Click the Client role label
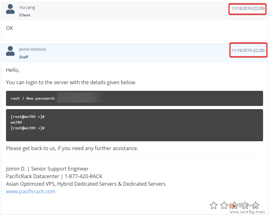 (x=25, y=15)
